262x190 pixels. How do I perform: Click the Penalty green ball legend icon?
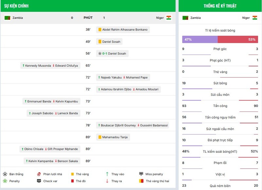5,181
